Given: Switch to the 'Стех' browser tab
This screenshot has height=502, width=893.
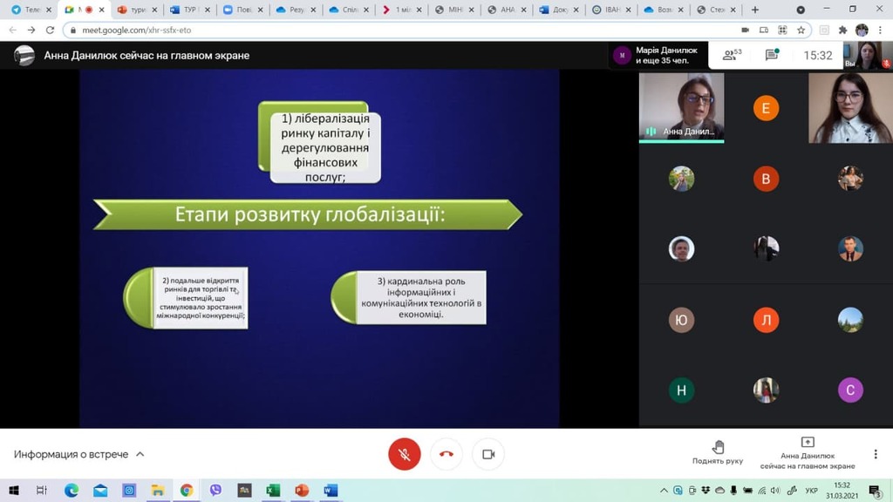Looking at the screenshot, I should [712, 10].
